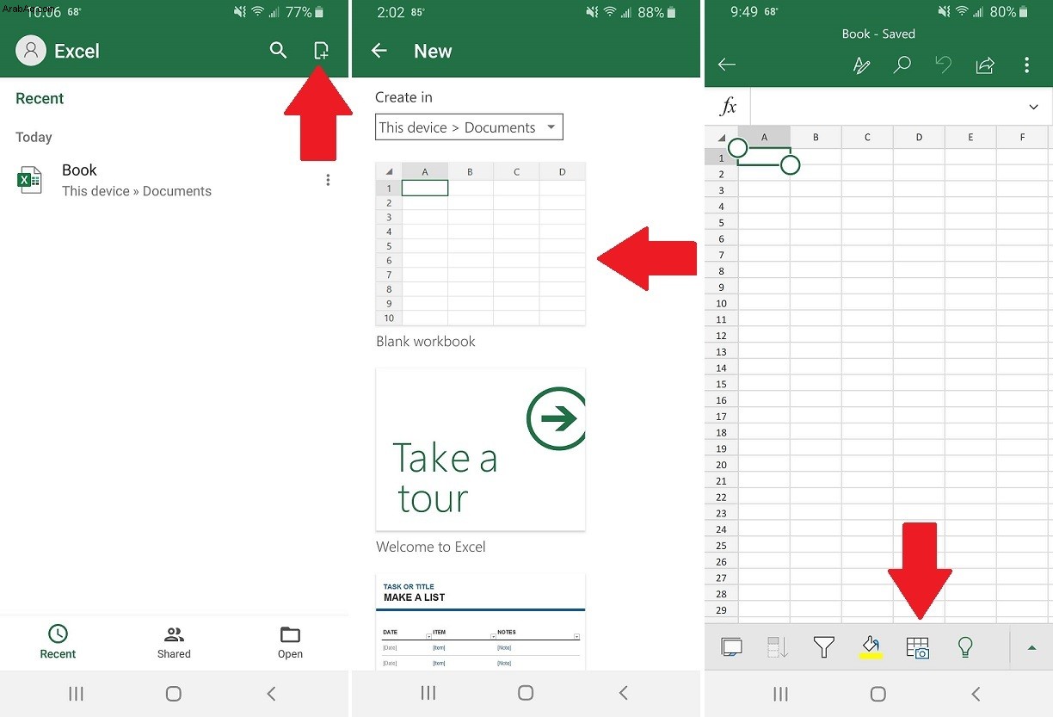Tap Android back button under workbook screen
Screen dimensions: 1053x717
coord(976,694)
